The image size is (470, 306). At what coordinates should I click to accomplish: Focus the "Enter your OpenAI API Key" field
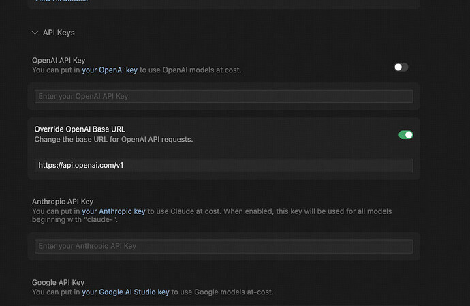click(x=223, y=96)
